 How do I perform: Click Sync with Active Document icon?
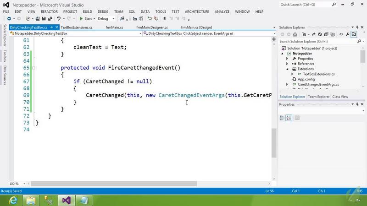tap(314, 34)
